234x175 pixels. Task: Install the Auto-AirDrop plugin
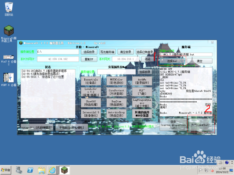117,114
